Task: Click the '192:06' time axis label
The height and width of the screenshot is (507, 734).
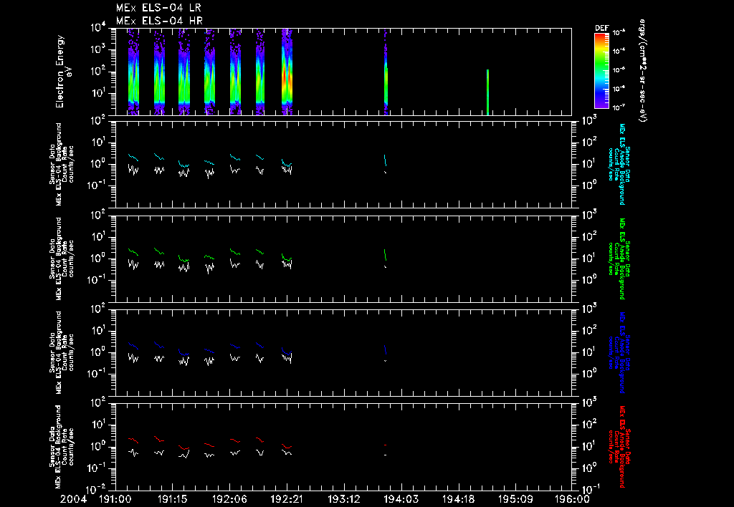Action: pyautogui.click(x=229, y=499)
